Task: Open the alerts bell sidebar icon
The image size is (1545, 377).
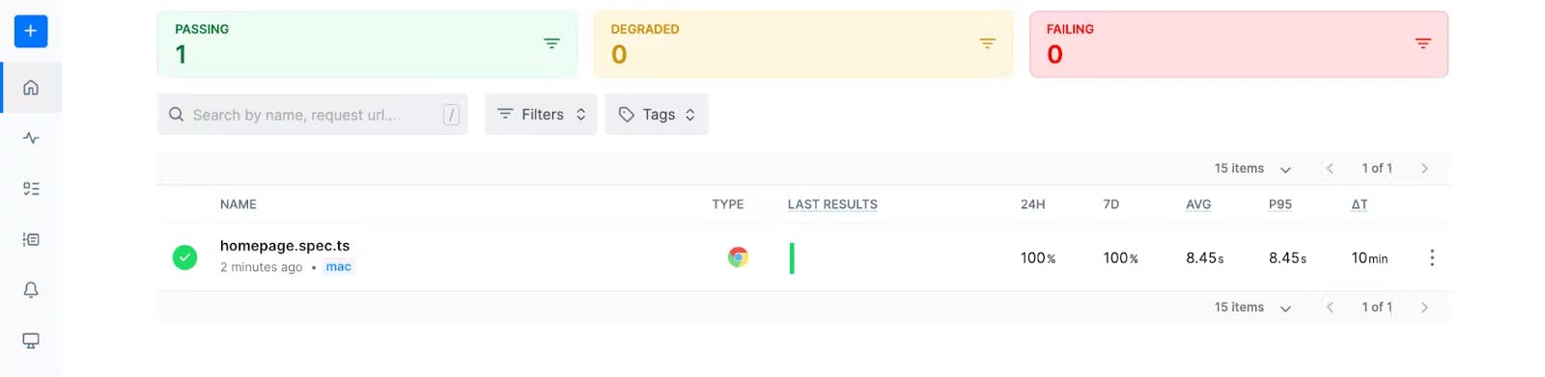Action: [x=31, y=290]
